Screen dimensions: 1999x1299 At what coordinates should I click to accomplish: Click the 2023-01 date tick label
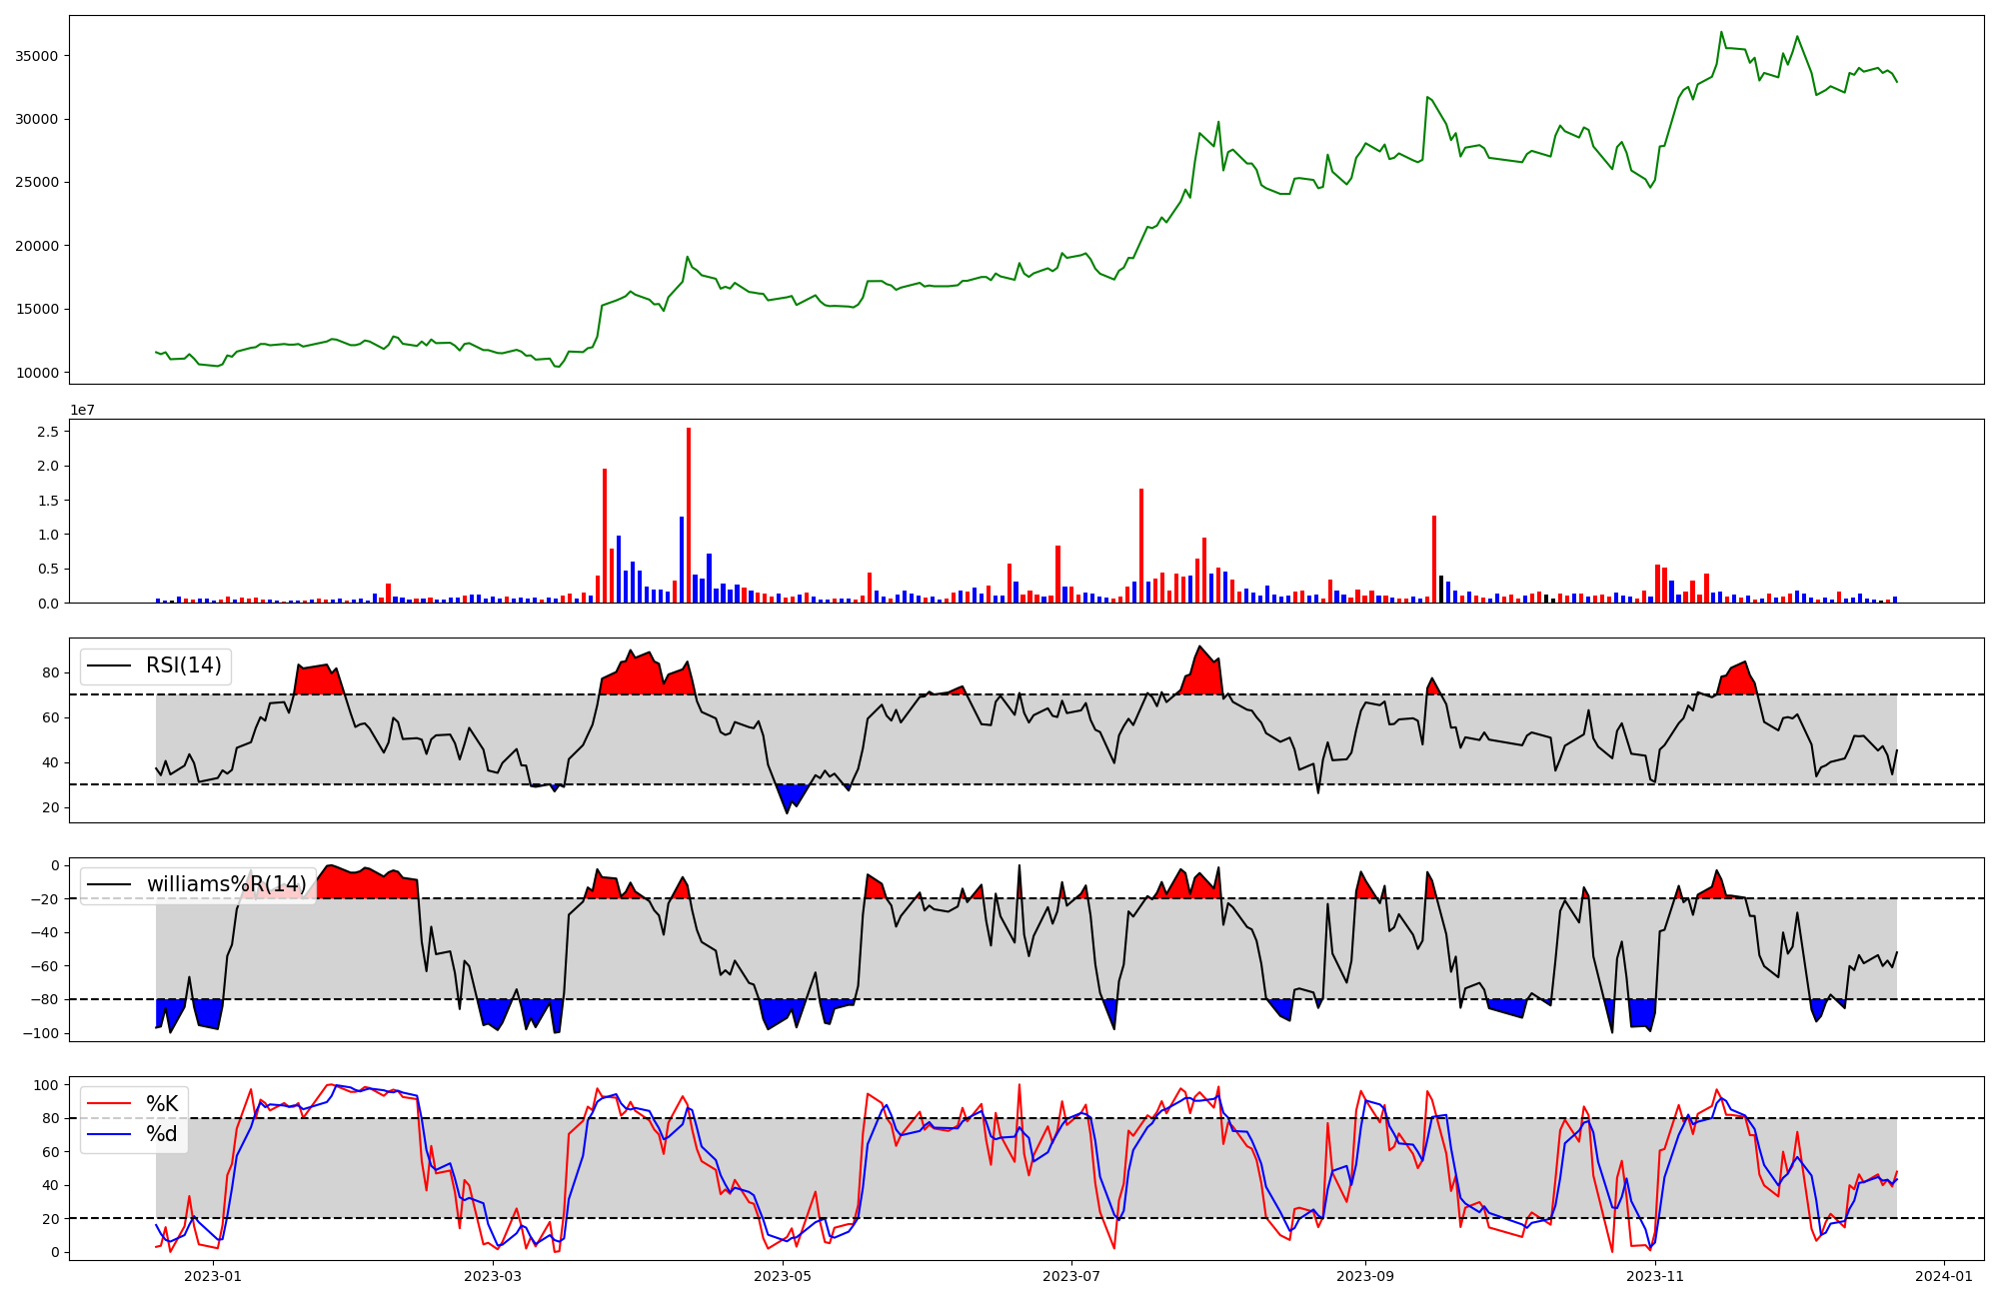[213, 1276]
